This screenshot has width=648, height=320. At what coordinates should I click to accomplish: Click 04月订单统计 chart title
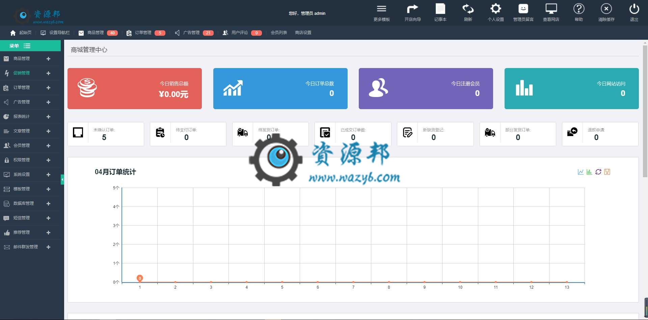click(x=115, y=172)
